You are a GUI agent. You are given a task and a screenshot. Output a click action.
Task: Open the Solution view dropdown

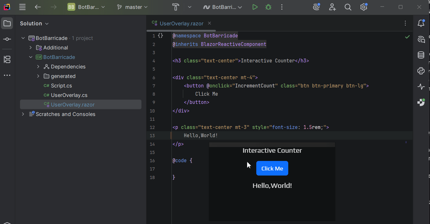tap(34, 23)
